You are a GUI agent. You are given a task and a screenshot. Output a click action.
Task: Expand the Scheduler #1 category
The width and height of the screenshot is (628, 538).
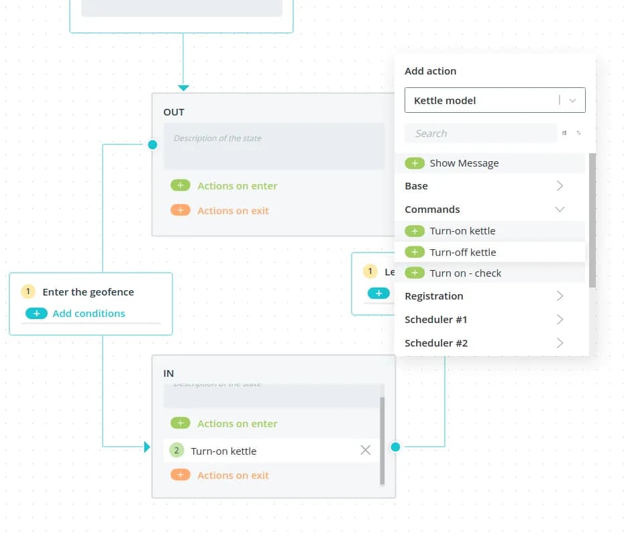pos(560,320)
